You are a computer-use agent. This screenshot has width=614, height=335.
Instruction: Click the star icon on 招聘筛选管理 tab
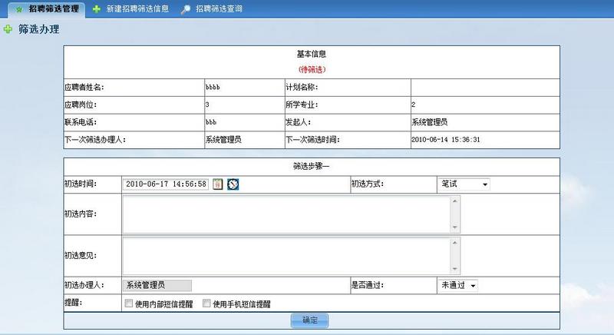19,9
